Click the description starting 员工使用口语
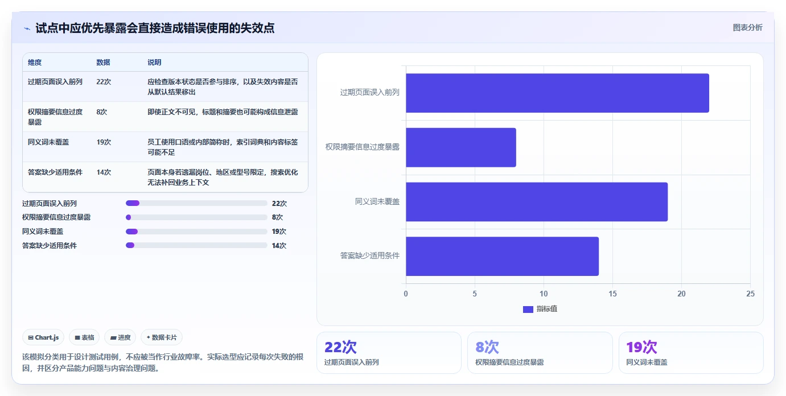 223,147
